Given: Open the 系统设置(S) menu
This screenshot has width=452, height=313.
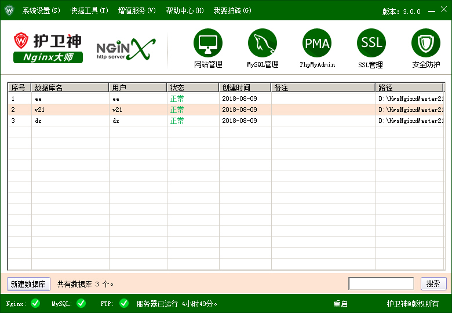Looking at the screenshot, I should point(41,10).
